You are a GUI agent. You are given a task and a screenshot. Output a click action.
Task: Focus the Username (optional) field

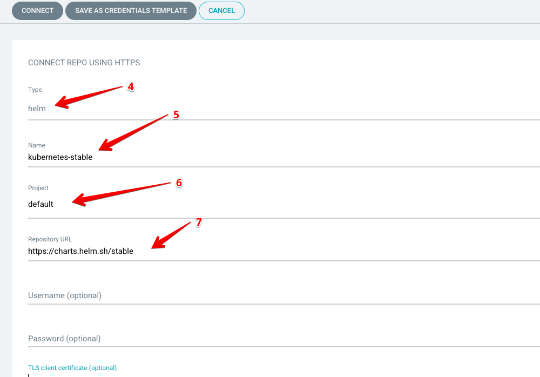(x=284, y=295)
